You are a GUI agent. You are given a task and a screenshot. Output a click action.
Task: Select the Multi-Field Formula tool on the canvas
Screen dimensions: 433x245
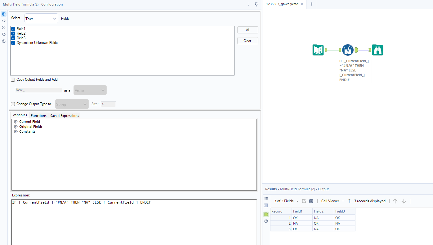tap(348, 50)
